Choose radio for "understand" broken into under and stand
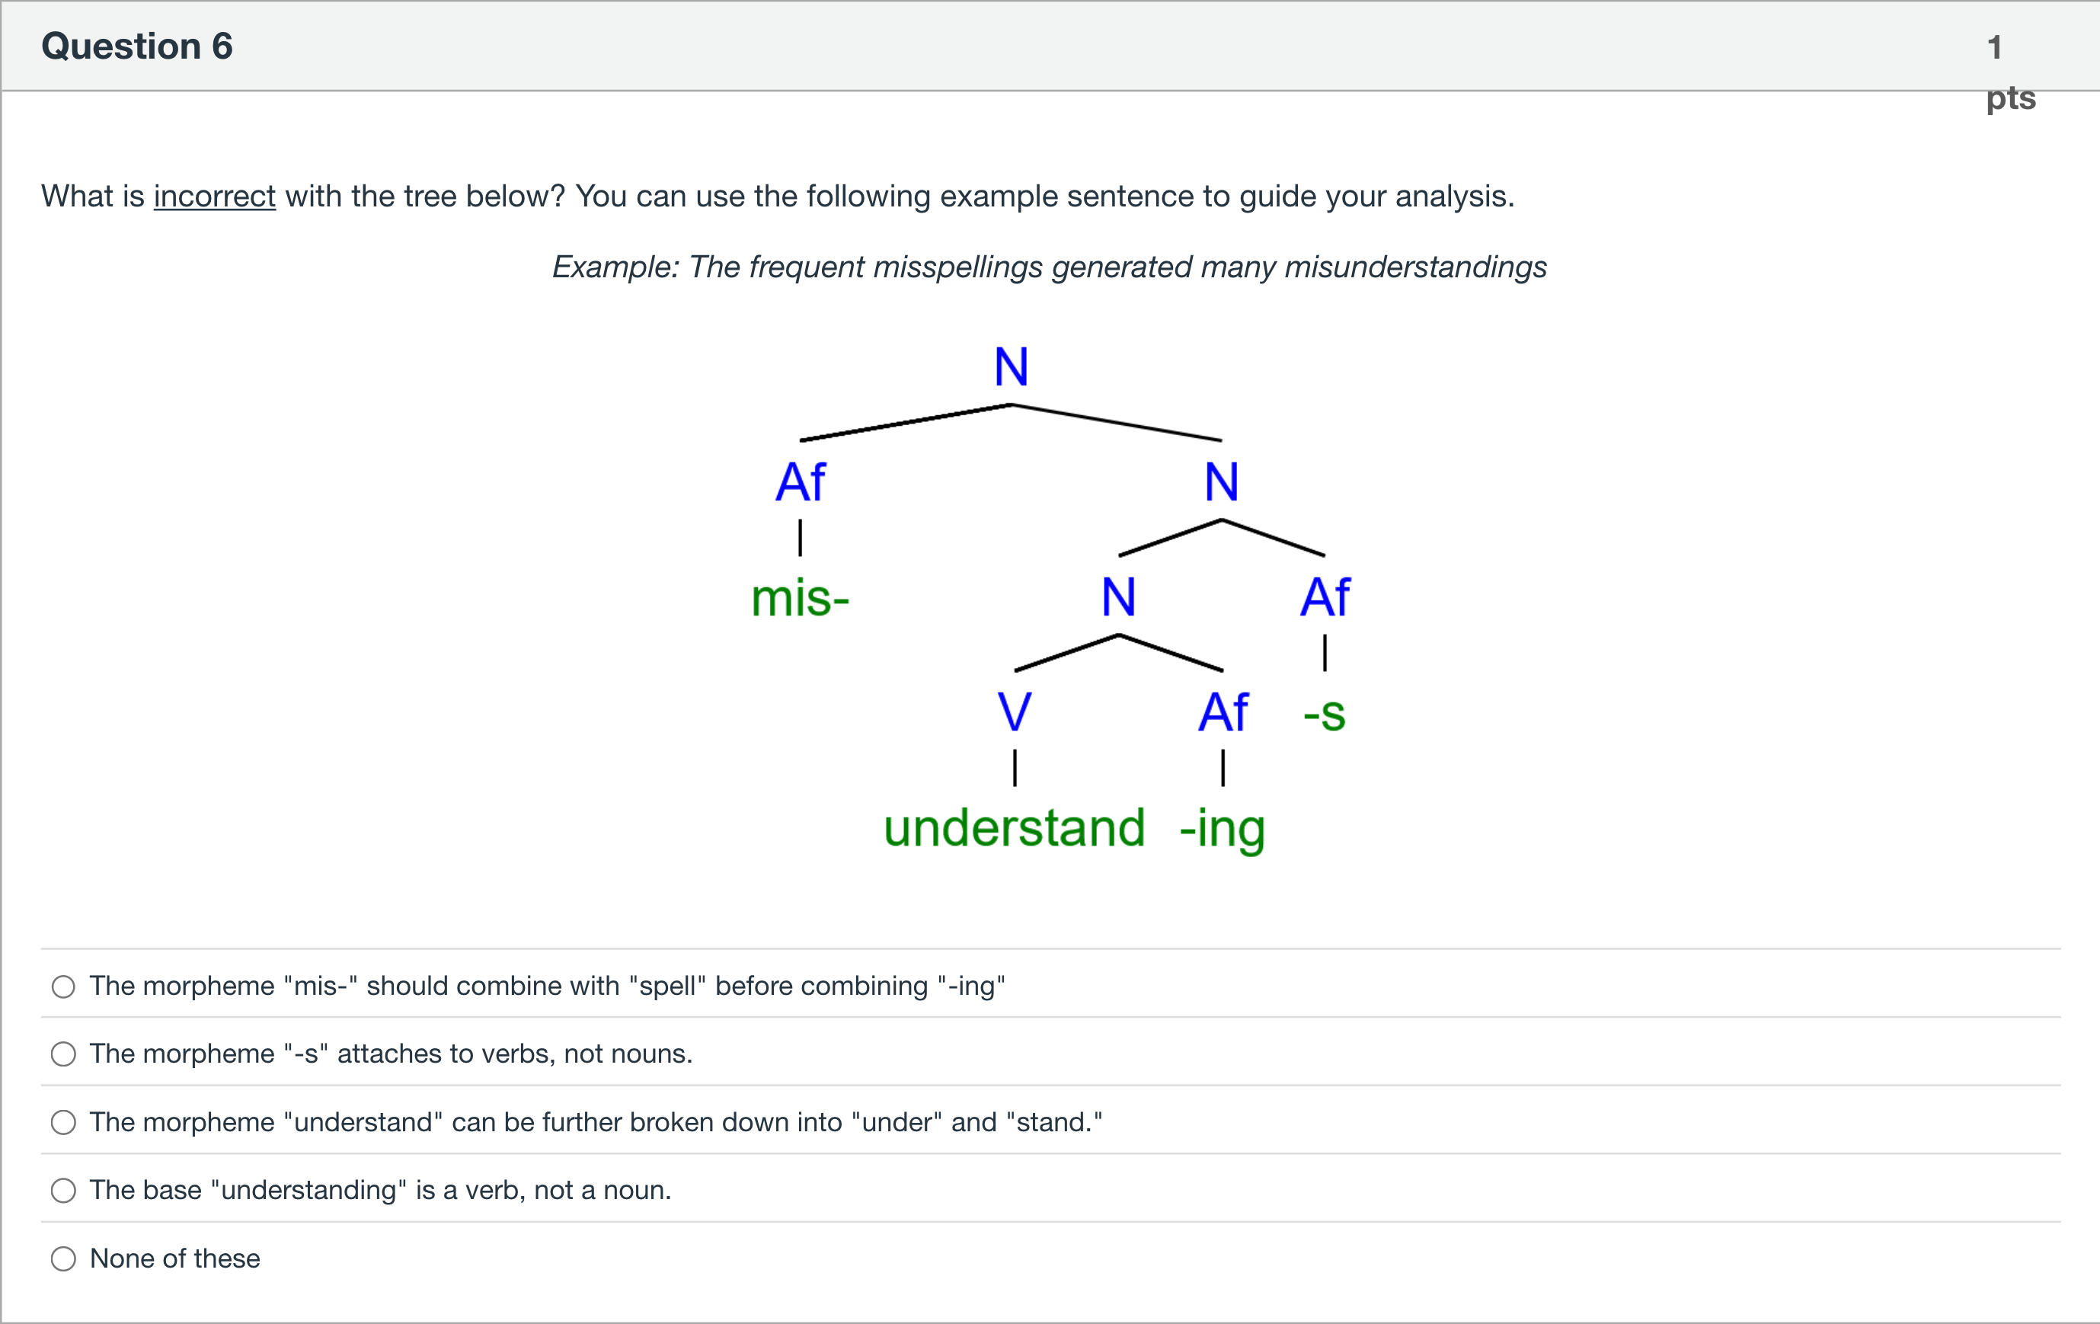2100x1324 pixels. [62, 1123]
